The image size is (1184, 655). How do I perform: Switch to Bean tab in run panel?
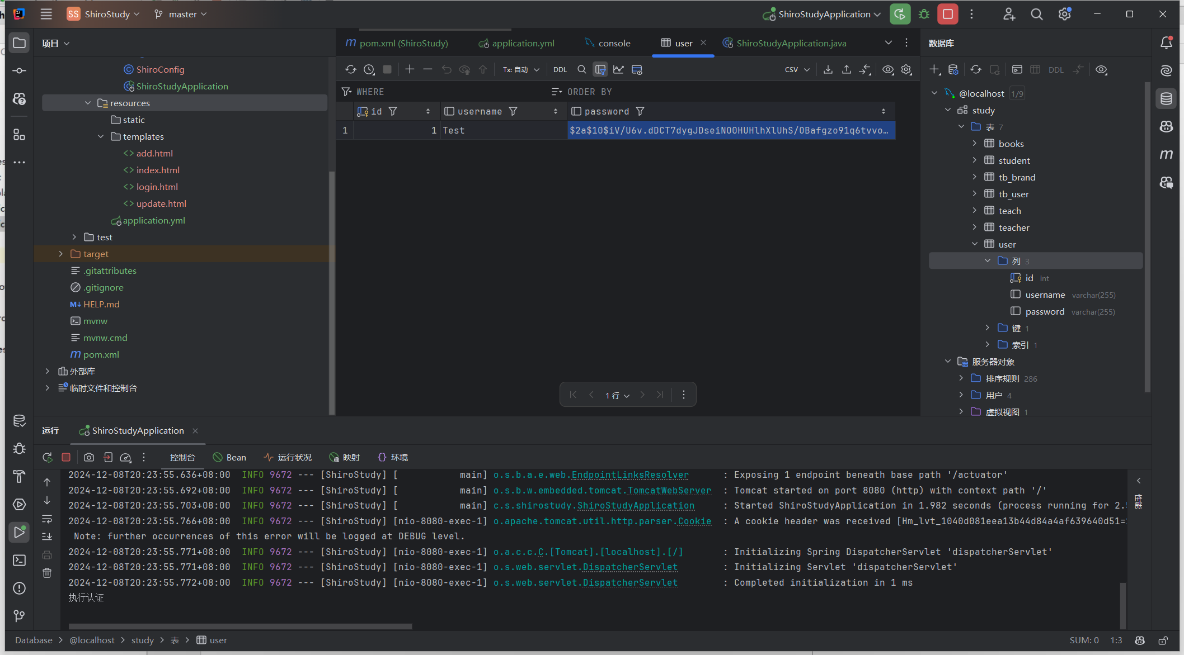coord(229,457)
